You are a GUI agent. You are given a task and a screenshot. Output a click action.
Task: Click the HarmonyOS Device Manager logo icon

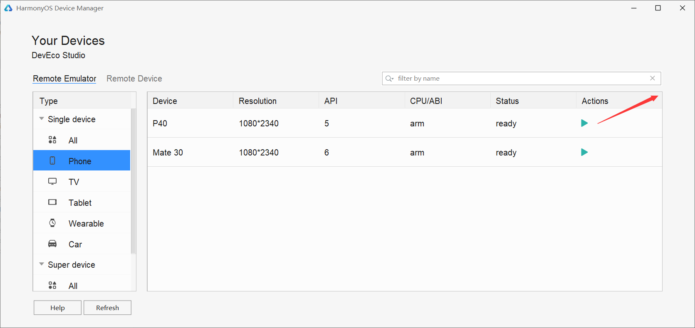click(x=8, y=8)
